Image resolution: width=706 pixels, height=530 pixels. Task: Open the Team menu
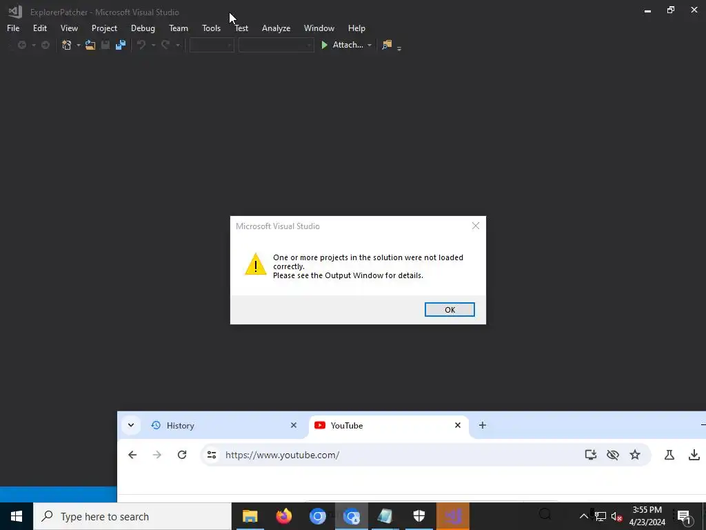click(179, 28)
